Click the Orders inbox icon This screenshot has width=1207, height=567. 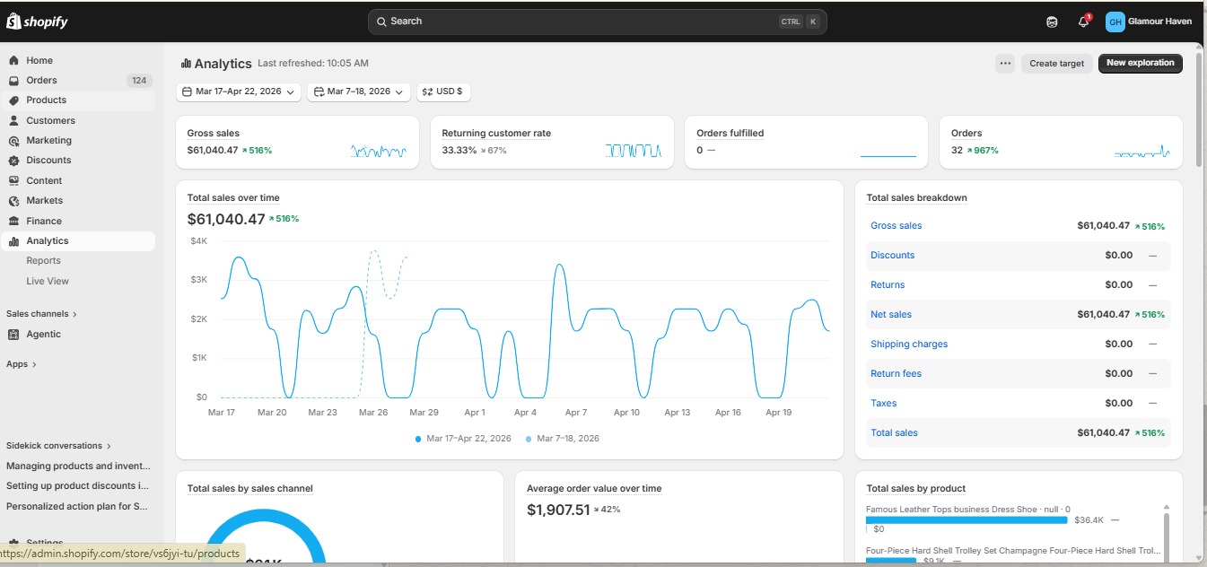point(13,81)
